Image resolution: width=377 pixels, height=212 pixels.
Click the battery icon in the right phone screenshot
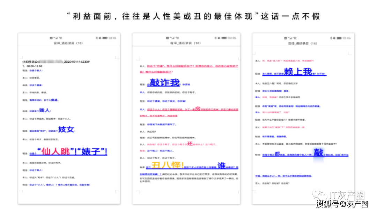[x=339, y=38]
